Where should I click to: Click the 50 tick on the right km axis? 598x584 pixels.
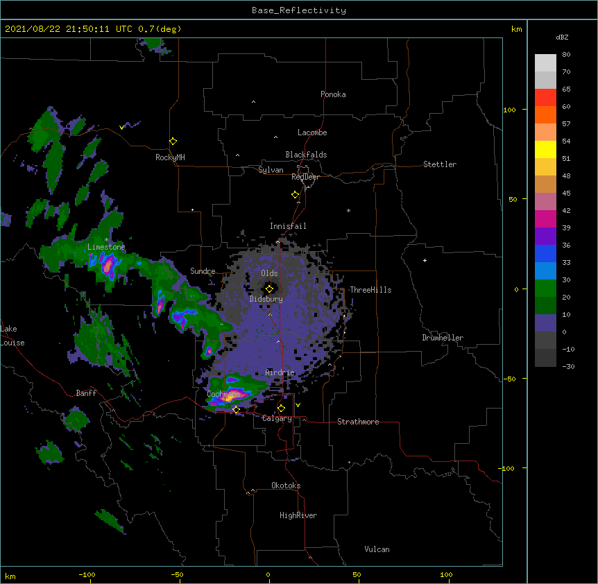click(513, 199)
